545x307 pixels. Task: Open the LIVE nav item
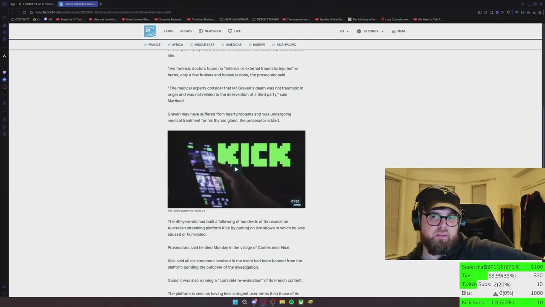(235, 31)
